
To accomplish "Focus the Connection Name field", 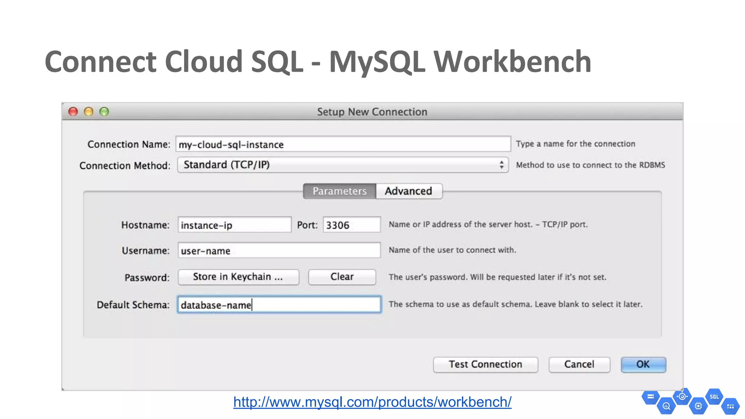I will point(343,144).
